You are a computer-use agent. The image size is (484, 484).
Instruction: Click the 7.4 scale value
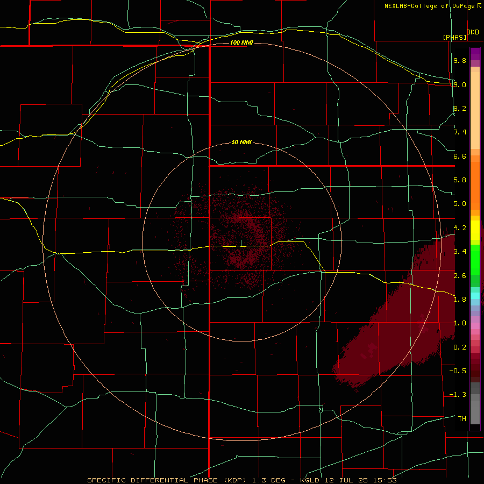pos(460,132)
